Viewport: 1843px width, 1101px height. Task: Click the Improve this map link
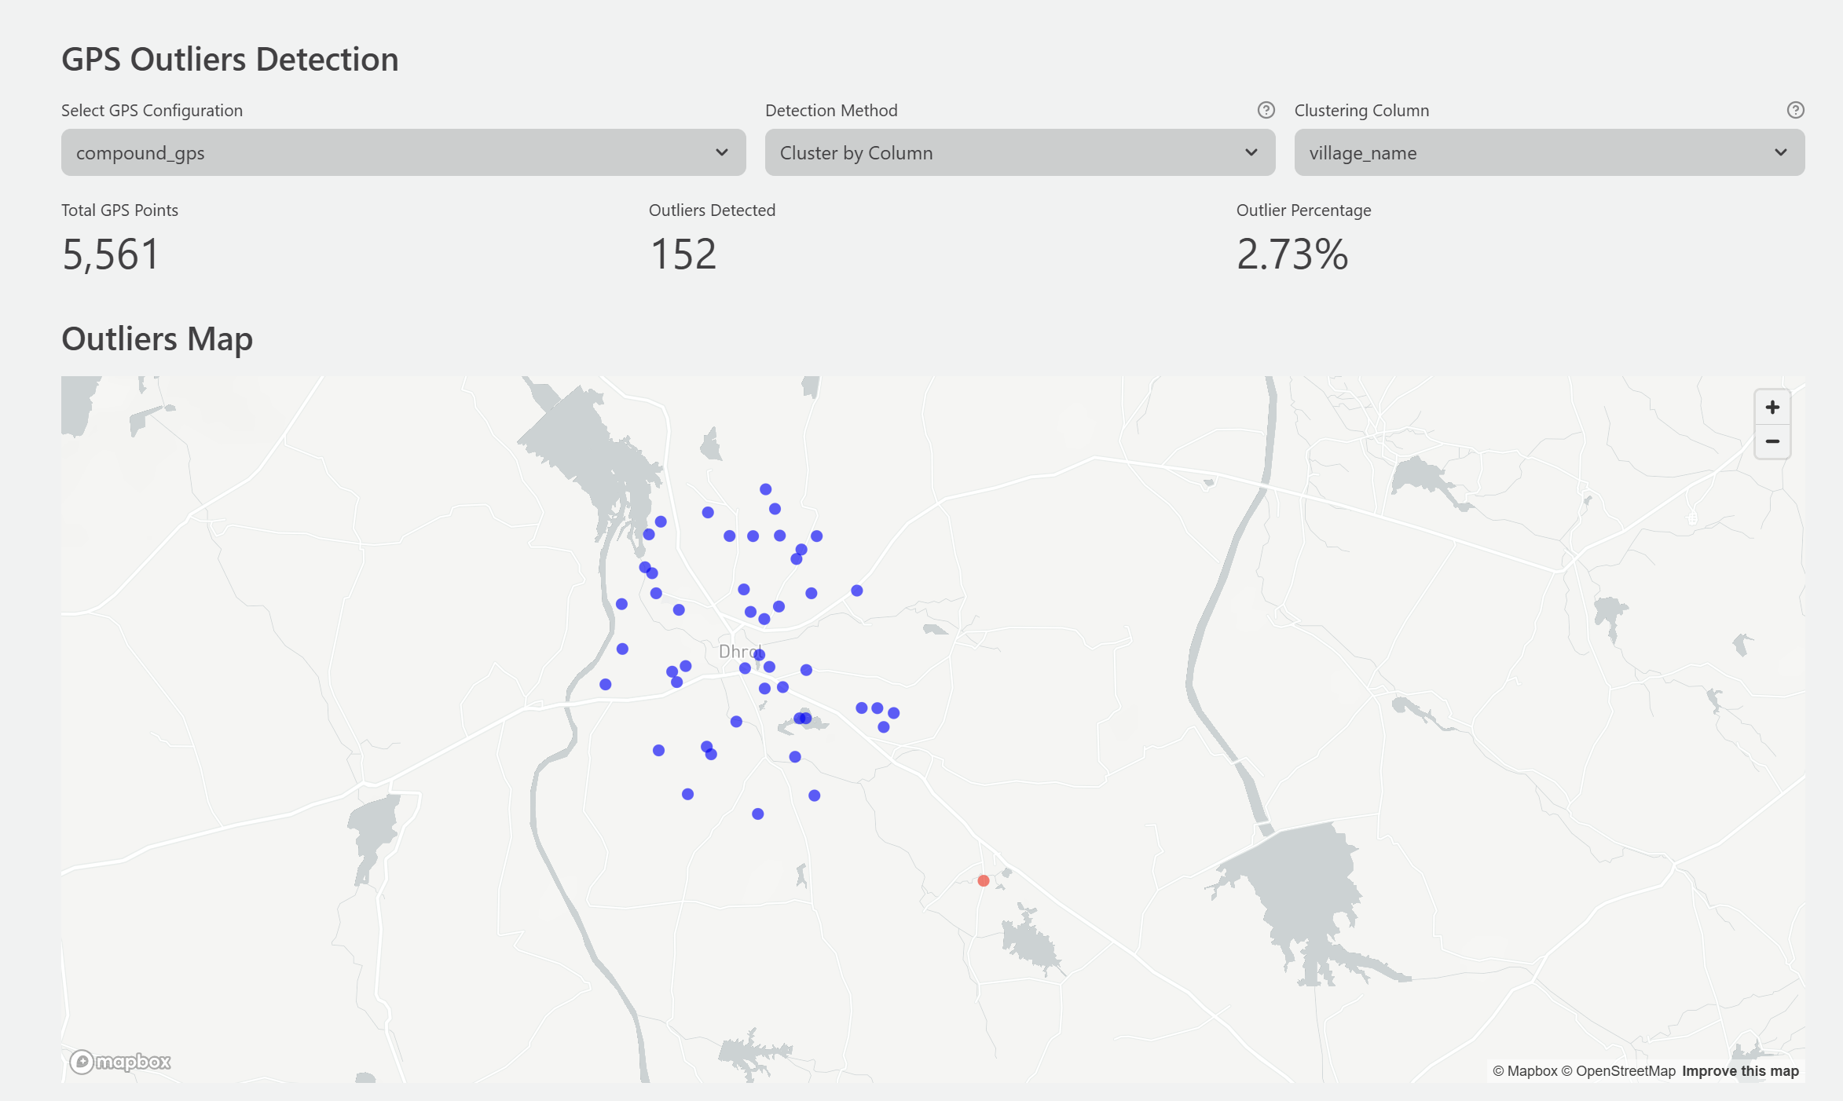pyautogui.click(x=1740, y=1071)
